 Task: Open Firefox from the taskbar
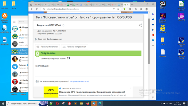coord(88,103)
